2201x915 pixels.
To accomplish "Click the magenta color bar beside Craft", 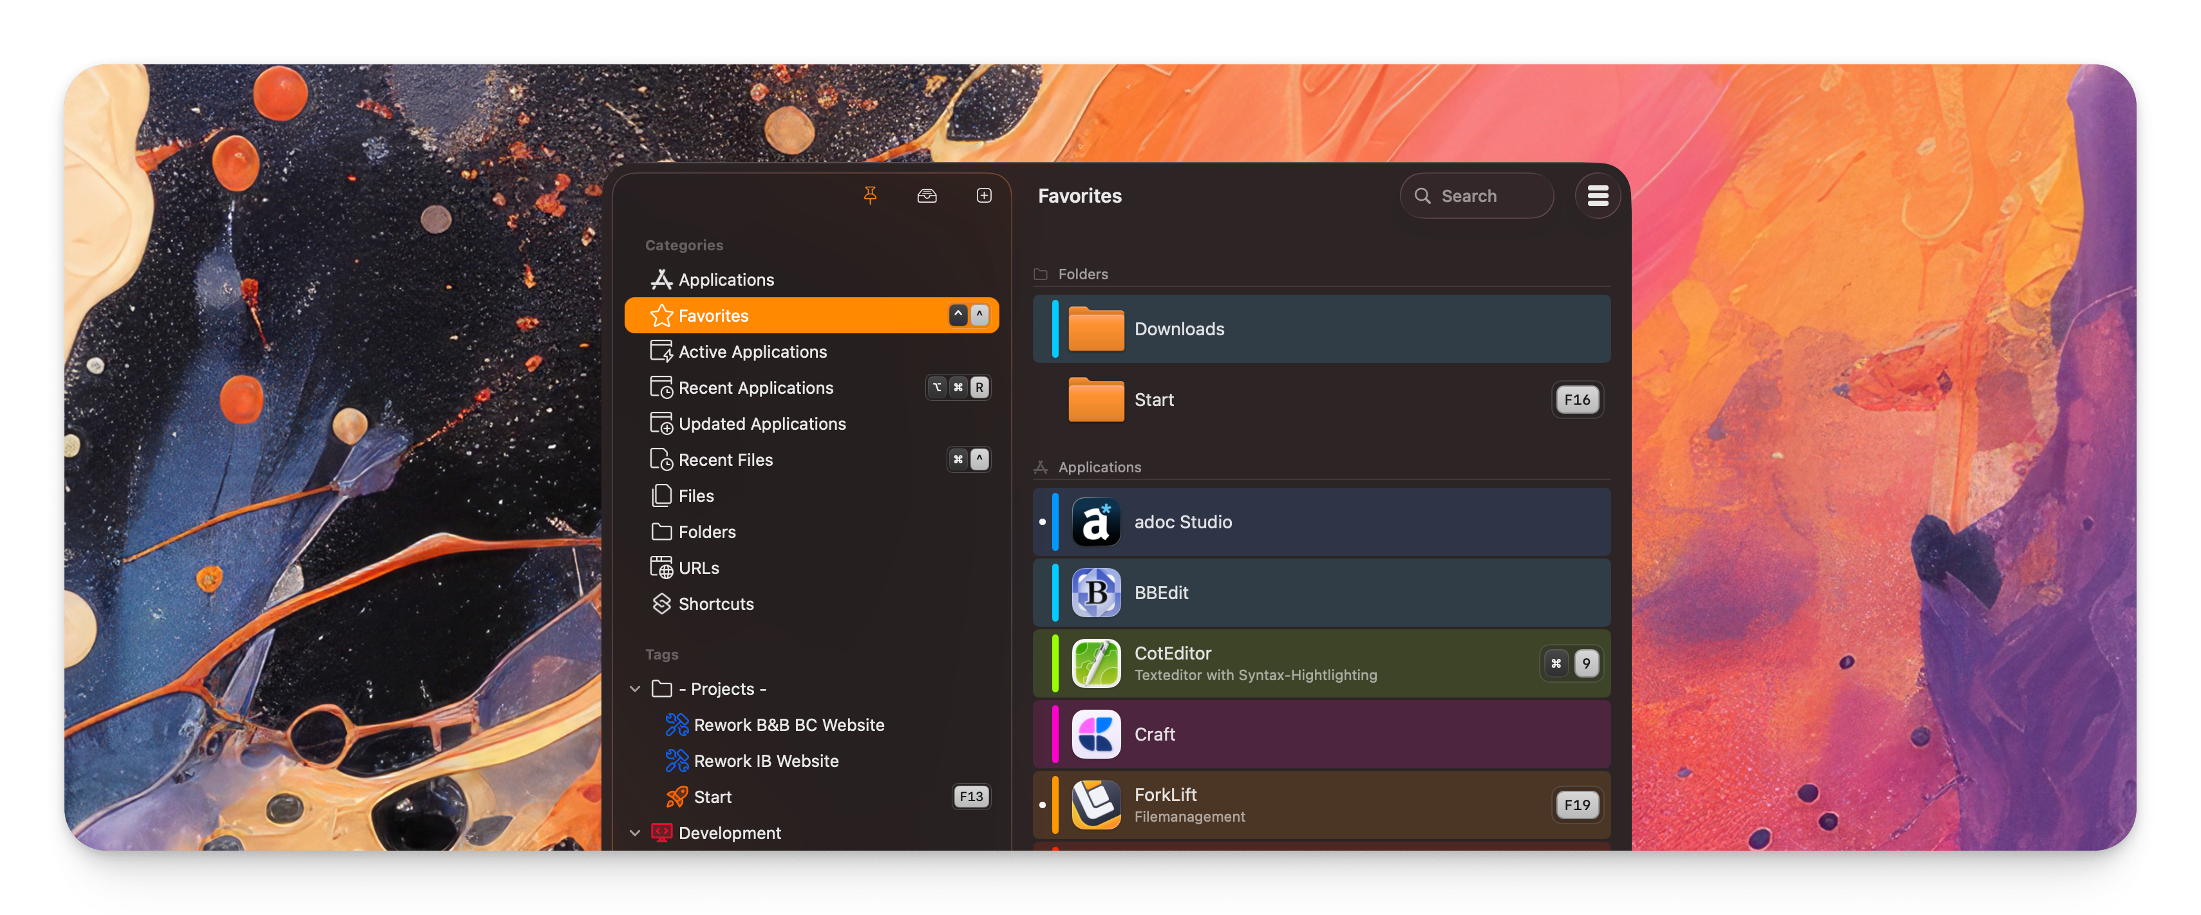I will click(x=1055, y=734).
